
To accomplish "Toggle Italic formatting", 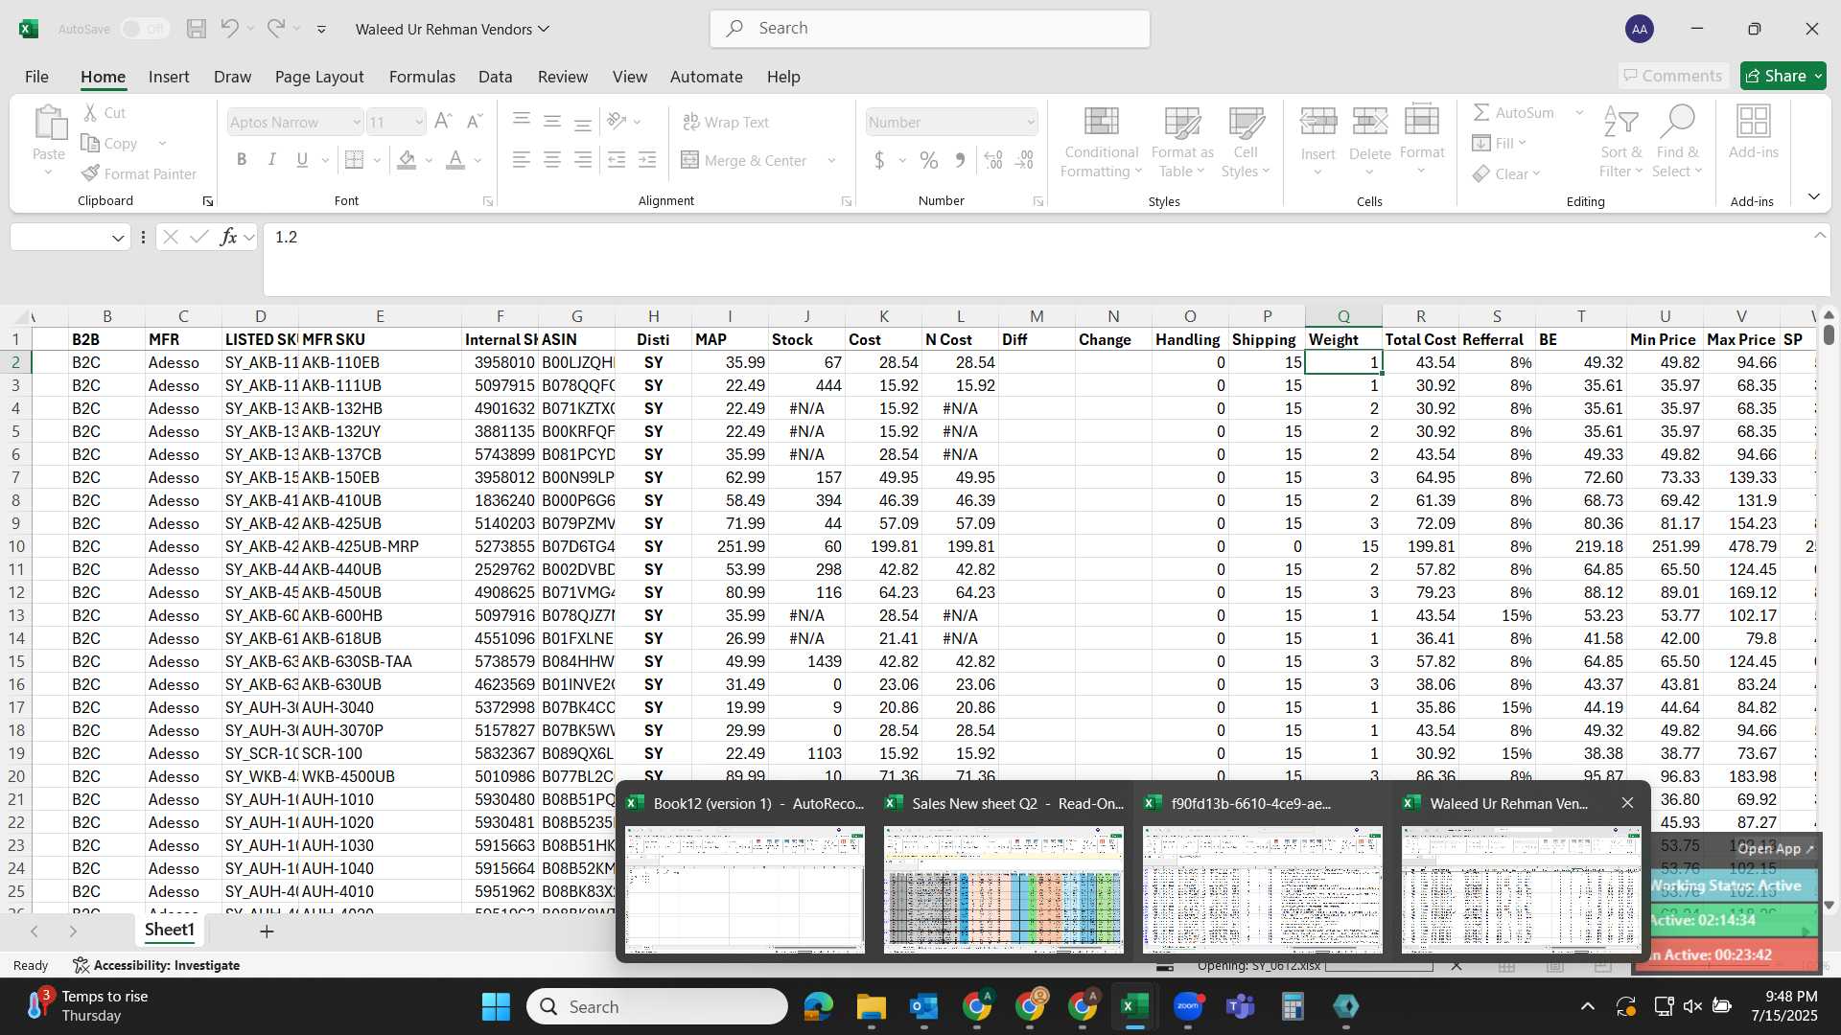I will [272, 160].
